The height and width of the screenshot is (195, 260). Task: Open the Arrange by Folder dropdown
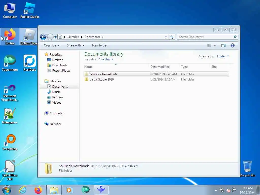point(223,56)
